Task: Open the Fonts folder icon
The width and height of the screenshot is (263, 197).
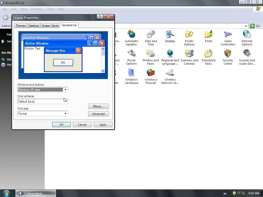Action: pos(209,36)
